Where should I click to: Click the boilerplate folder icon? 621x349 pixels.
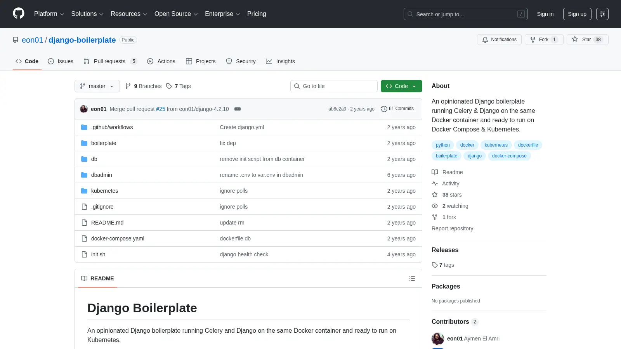(x=84, y=143)
